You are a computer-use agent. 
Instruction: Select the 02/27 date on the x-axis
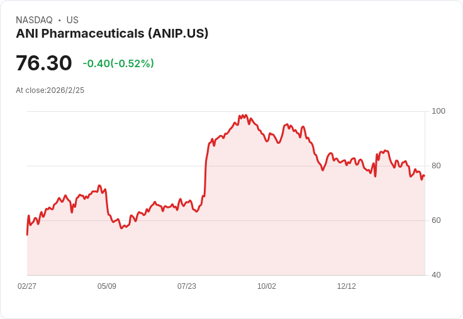tap(27, 286)
